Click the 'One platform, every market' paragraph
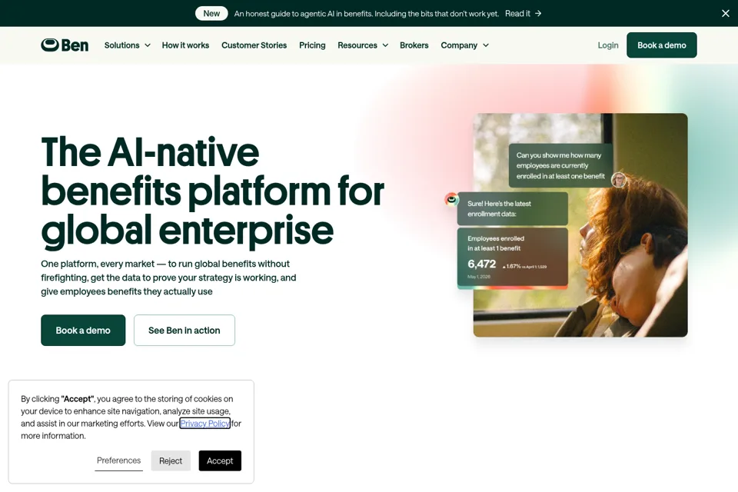 coord(168,278)
